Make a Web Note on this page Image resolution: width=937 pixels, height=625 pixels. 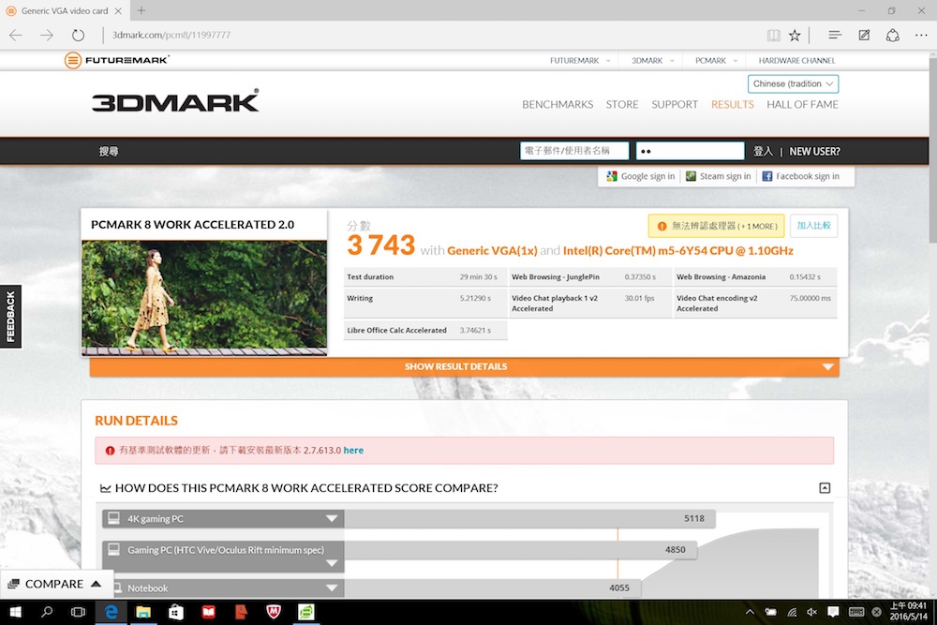pos(863,35)
